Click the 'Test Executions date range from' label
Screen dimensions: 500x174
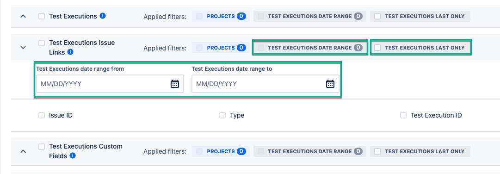80,68
